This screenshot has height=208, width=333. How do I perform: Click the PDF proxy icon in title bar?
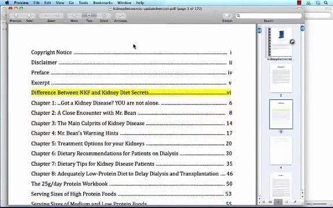click(x=110, y=9)
